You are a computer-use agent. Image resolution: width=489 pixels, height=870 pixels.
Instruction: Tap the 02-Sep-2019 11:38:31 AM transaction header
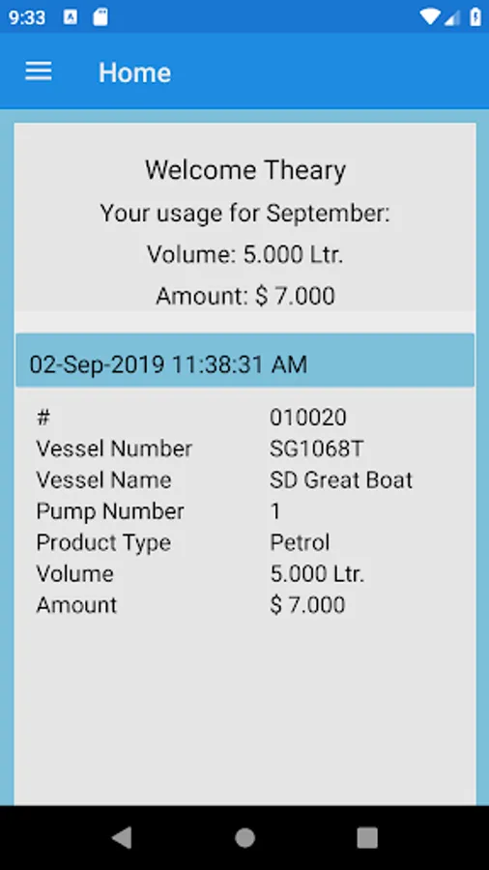pyautogui.click(x=244, y=361)
